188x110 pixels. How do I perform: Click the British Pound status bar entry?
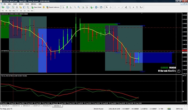pyautogui.click(x=99, y=109)
